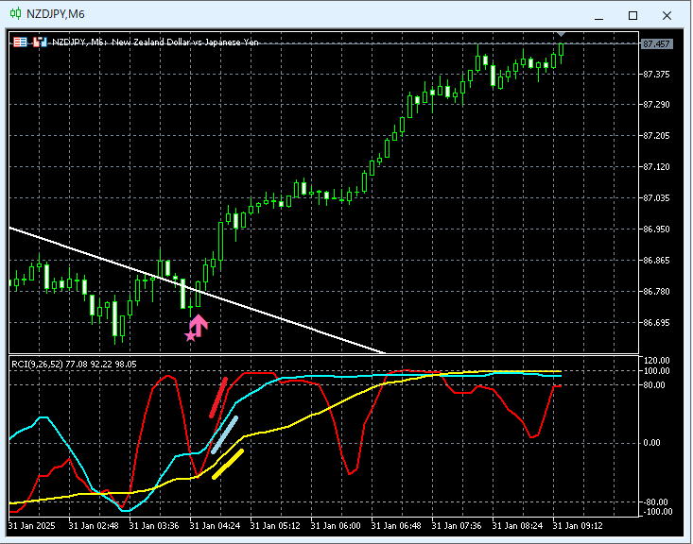Viewport: 693px width, 544px height.
Task: Click price axis label 86.950
Action: (656, 229)
